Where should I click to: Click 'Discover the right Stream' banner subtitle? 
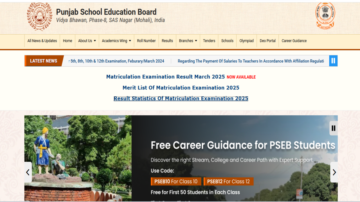(232, 160)
